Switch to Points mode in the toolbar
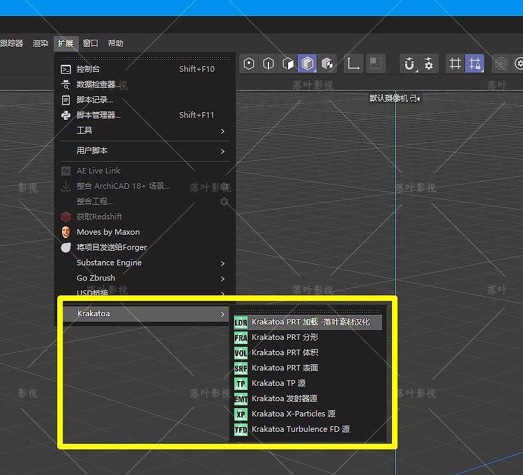This screenshot has width=523, height=475. 249,63
